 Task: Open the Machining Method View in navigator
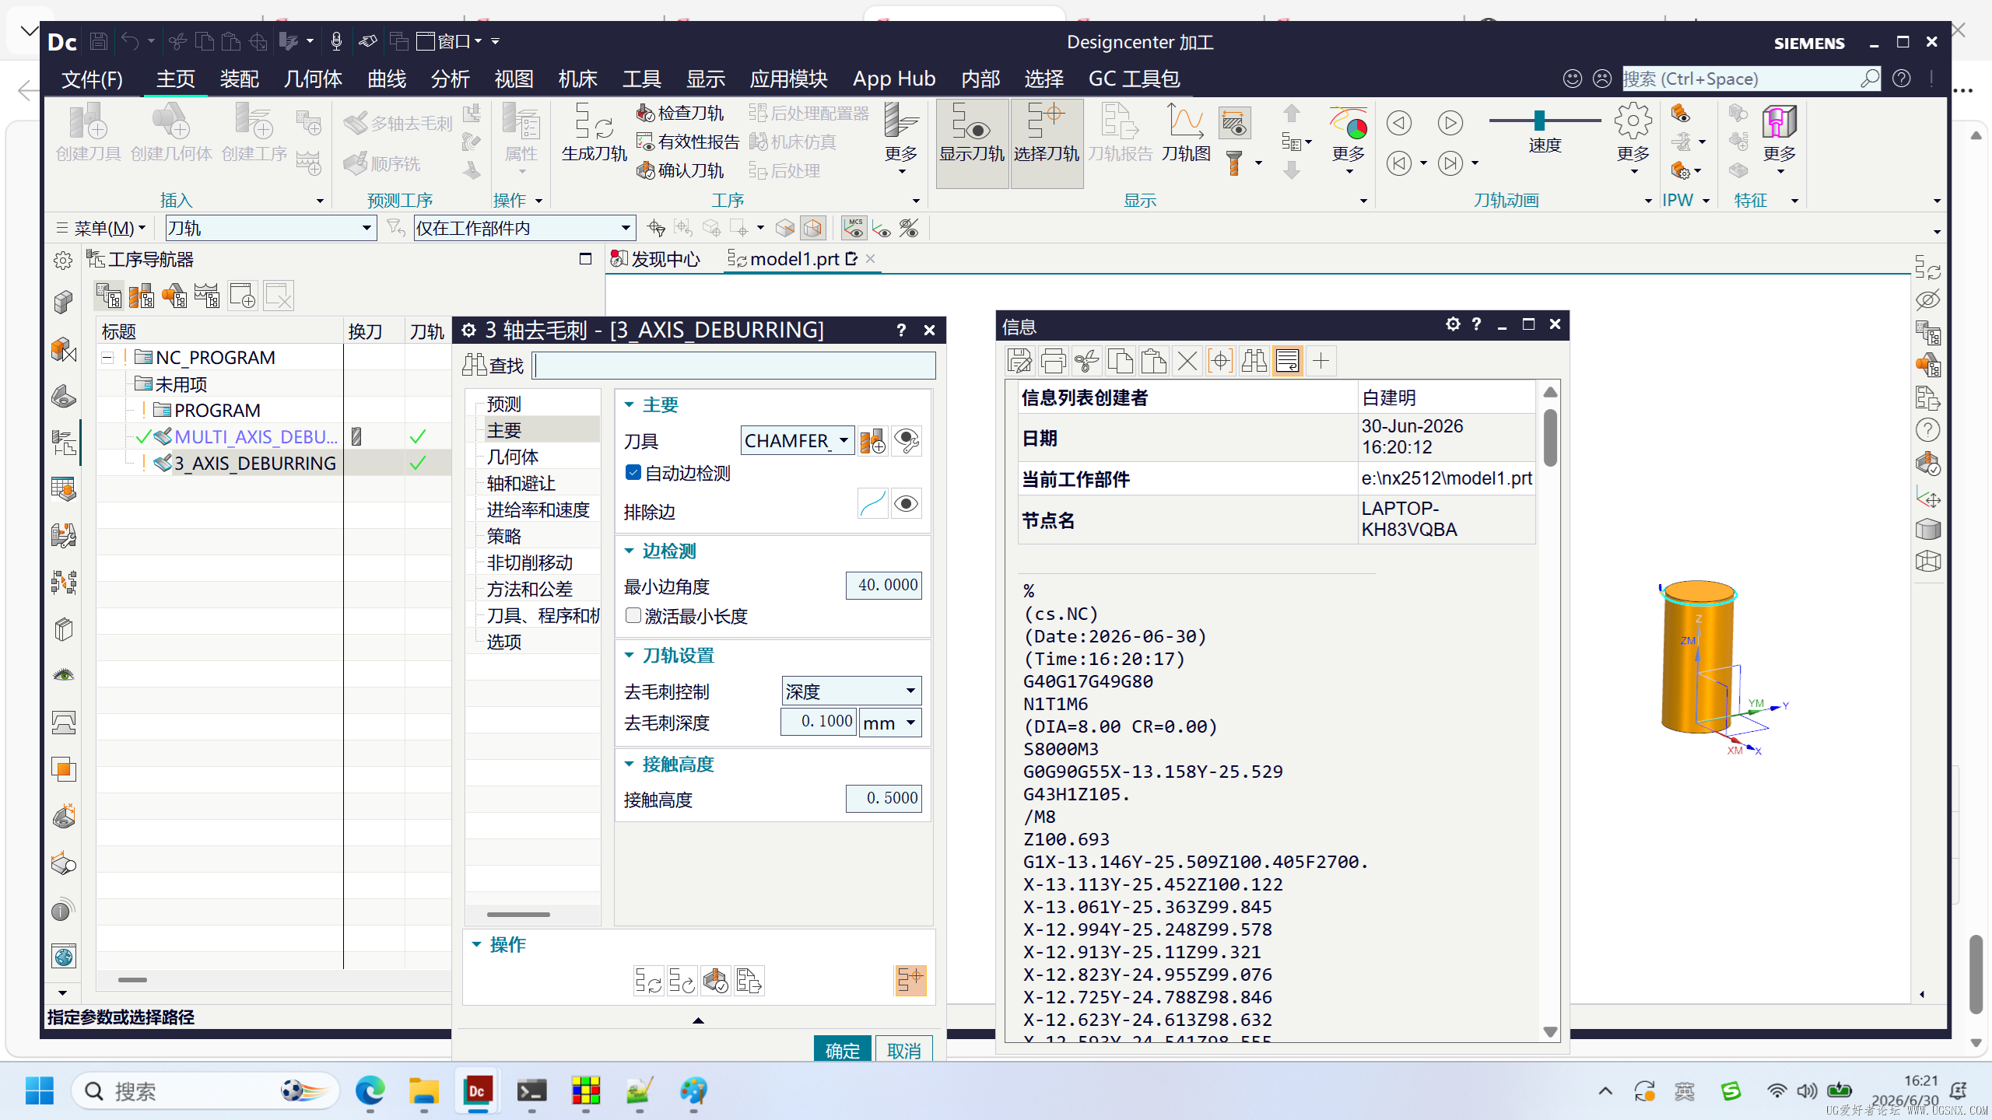[207, 296]
